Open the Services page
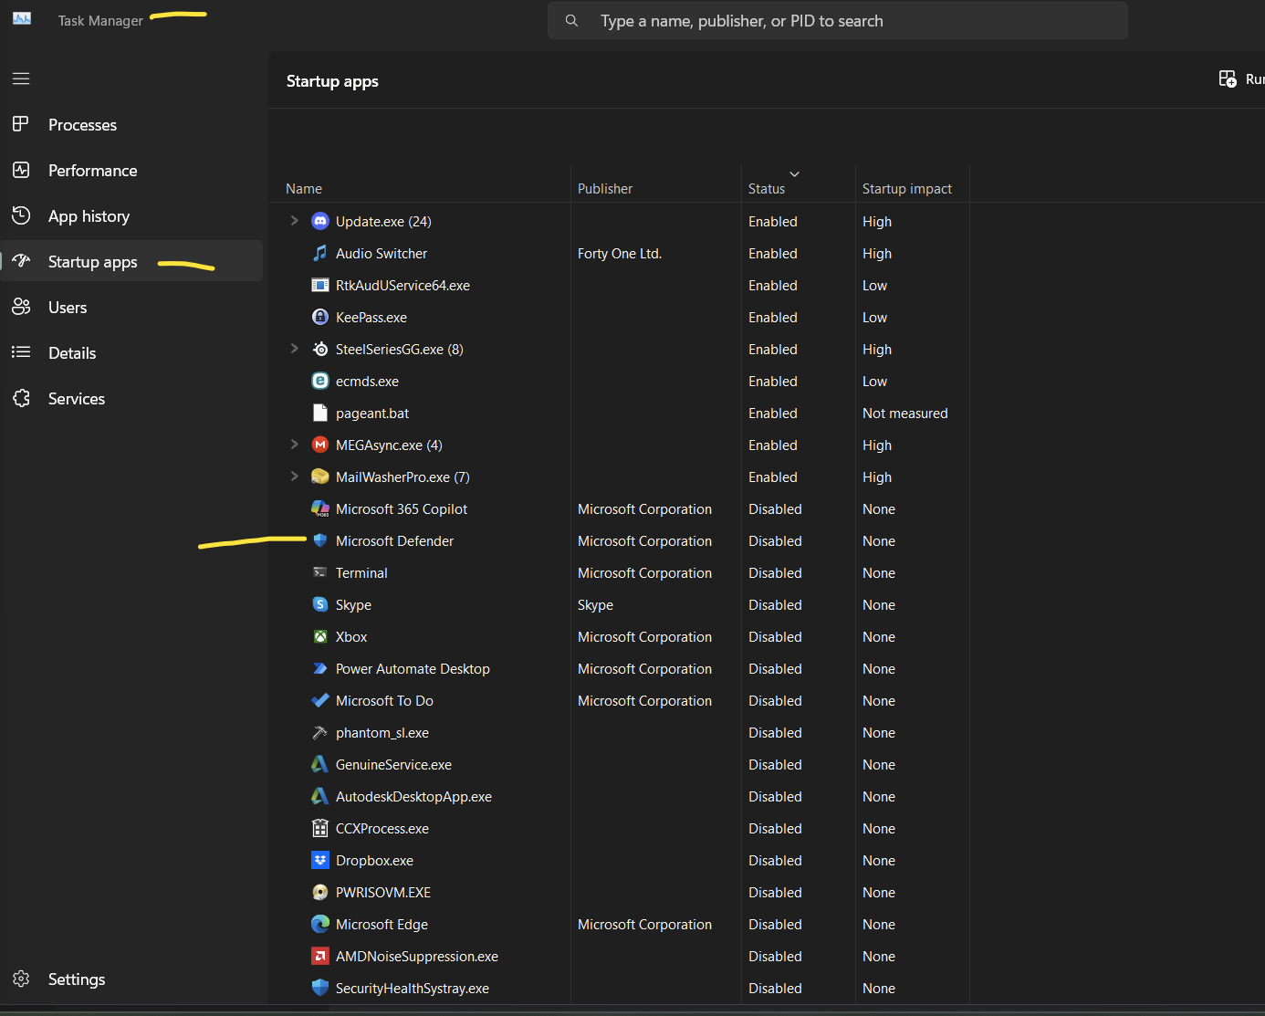Image resolution: width=1265 pixels, height=1016 pixels. [76, 399]
